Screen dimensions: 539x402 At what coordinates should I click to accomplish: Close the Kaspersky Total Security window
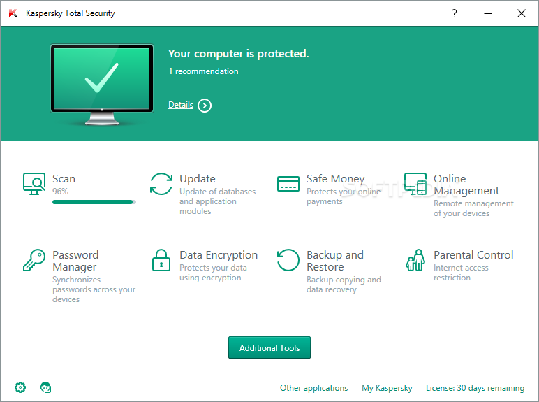522,13
